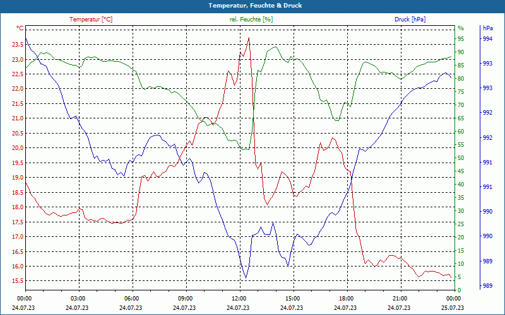
Task: Select the blue 'Druck [hPa]' legend label
Action: (410, 20)
